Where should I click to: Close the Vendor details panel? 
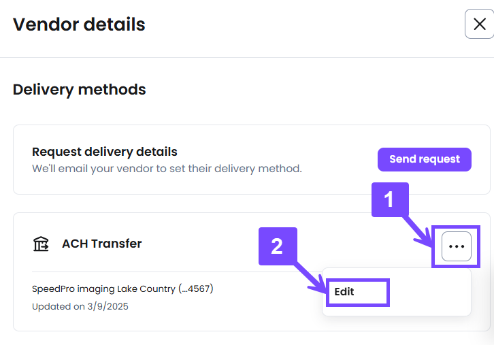pyautogui.click(x=479, y=24)
